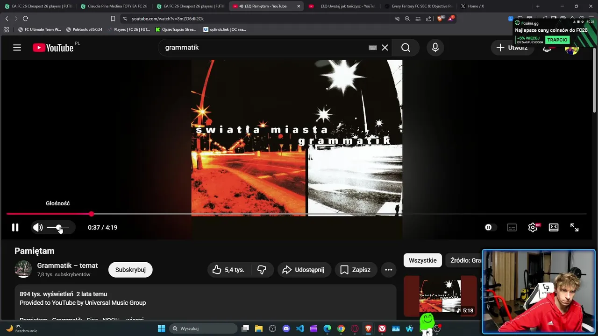Open the weather widget 0°C Bezchmurnie
Viewport: 598px width, 336px height.
click(x=21, y=329)
